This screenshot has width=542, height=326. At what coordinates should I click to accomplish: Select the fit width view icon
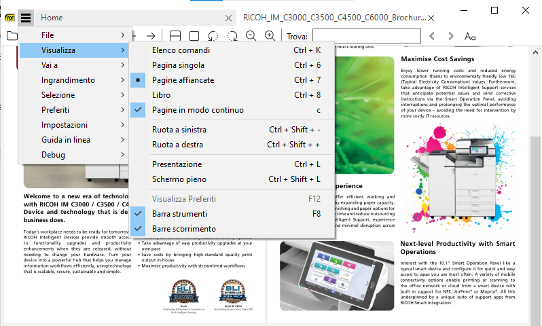(x=175, y=36)
